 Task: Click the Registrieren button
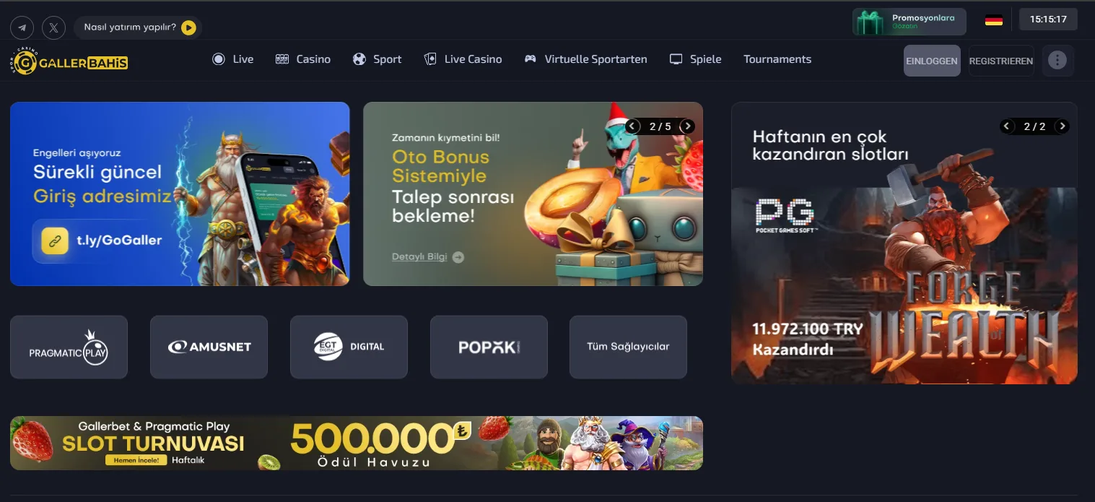tap(1001, 61)
